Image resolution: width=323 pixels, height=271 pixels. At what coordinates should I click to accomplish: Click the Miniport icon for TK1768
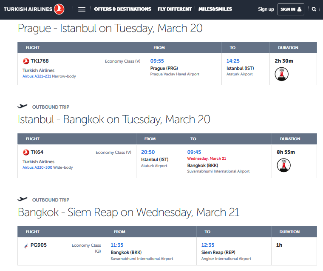[x=281, y=74]
